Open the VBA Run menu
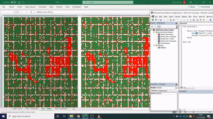This screenshot has height=119, width=213. pos(190,17)
